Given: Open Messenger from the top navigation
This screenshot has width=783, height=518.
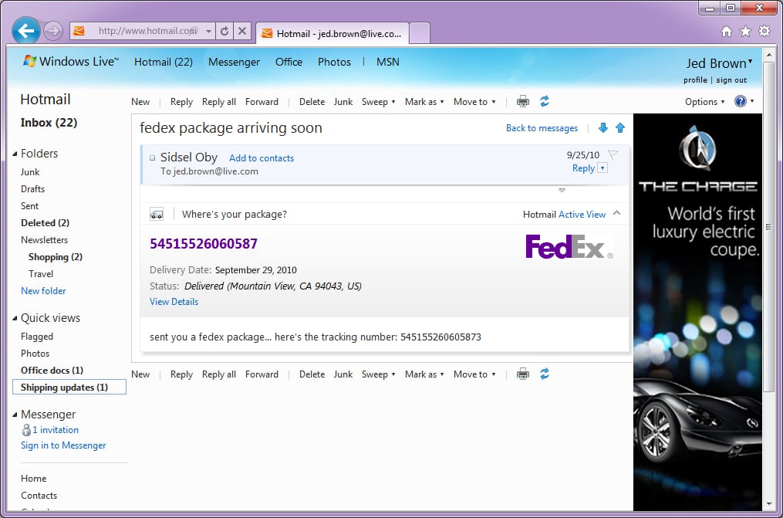Looking at the screenshot, I should point(234,62).
